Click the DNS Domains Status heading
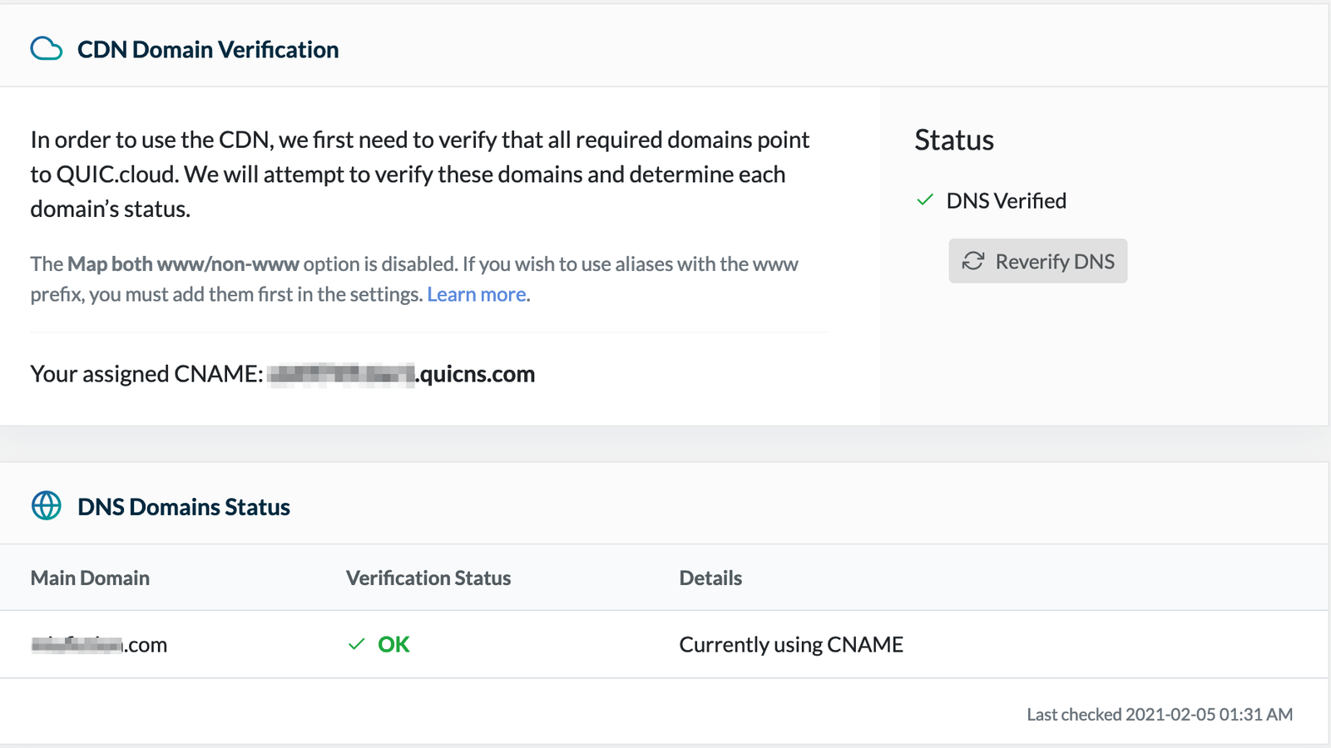The image size is (1331, 748). pos(184,507)
